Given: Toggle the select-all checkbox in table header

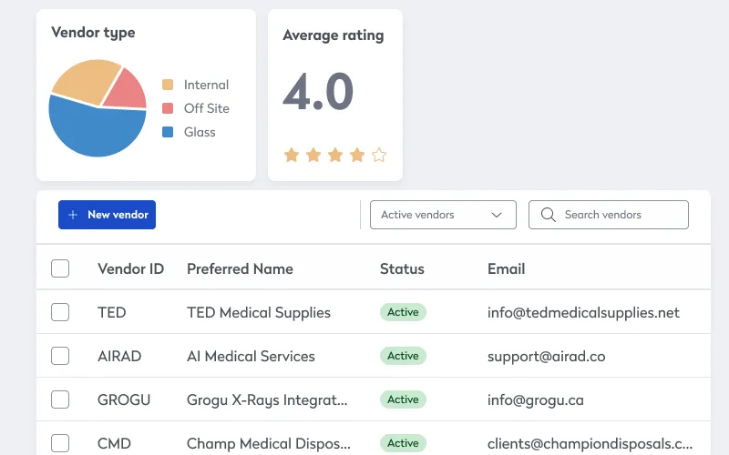Looking at the screenshot, I should [x=60, y=268].
